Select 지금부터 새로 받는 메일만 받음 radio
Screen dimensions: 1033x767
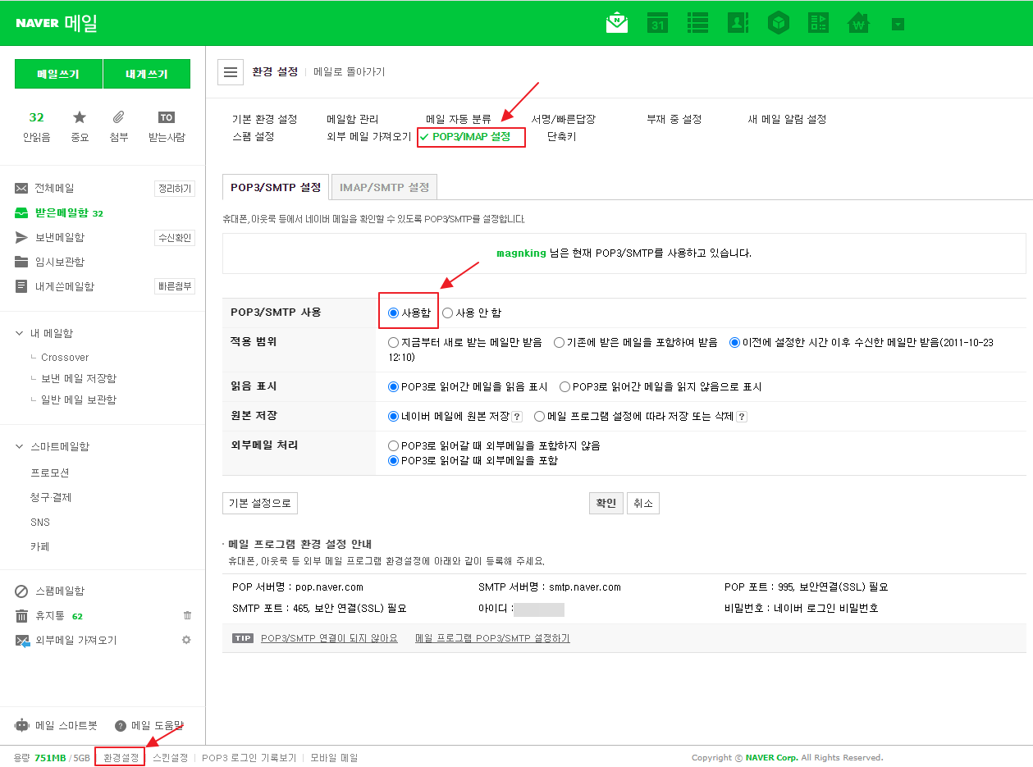click(394, 343)
